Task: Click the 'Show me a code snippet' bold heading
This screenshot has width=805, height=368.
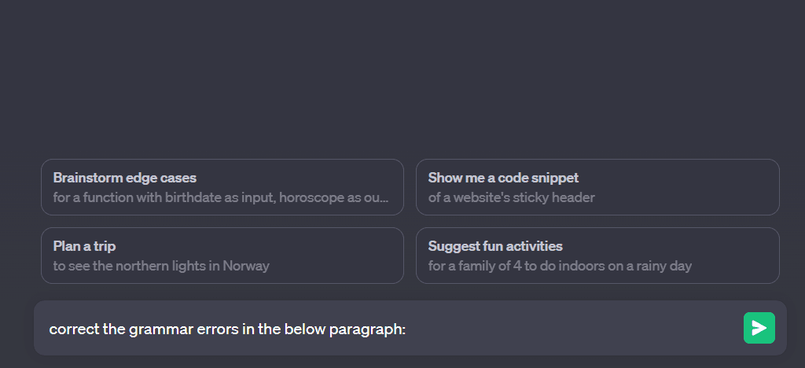Action: point(503,178)
